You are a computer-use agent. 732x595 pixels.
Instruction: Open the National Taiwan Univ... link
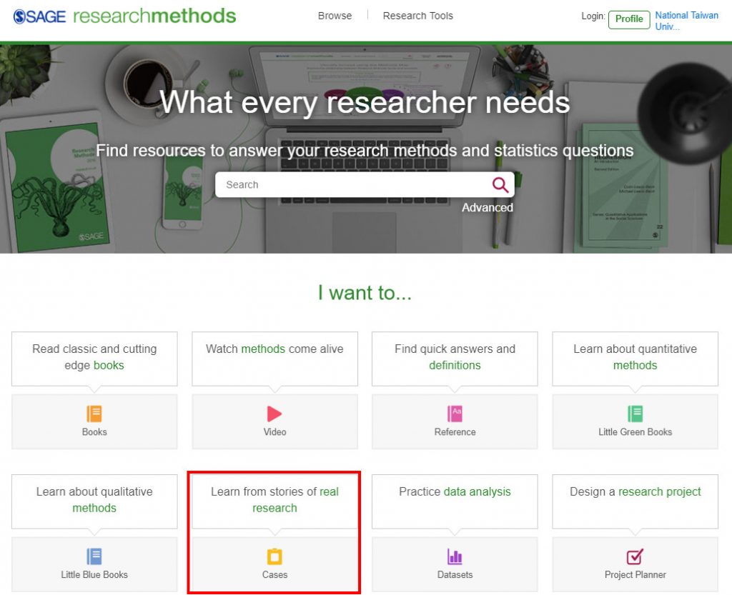point(686,21)
